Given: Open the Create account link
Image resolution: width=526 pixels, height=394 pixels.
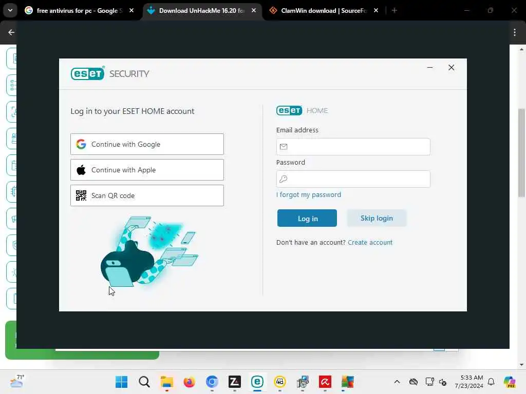Looking at the screenshot, I should point(370,242).
